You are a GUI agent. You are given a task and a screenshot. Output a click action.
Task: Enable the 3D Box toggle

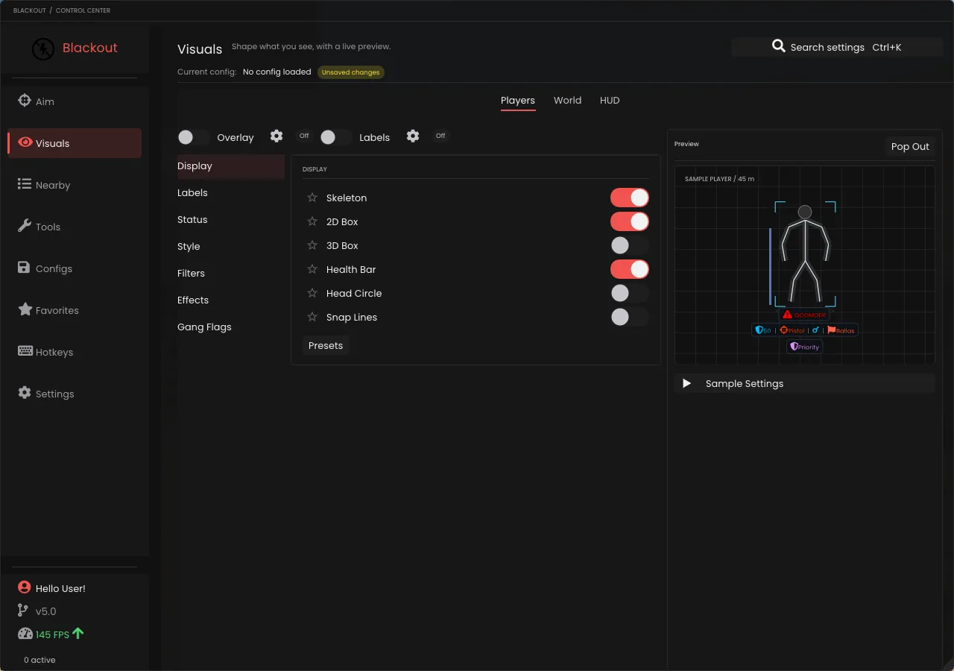tap(630, 245)
